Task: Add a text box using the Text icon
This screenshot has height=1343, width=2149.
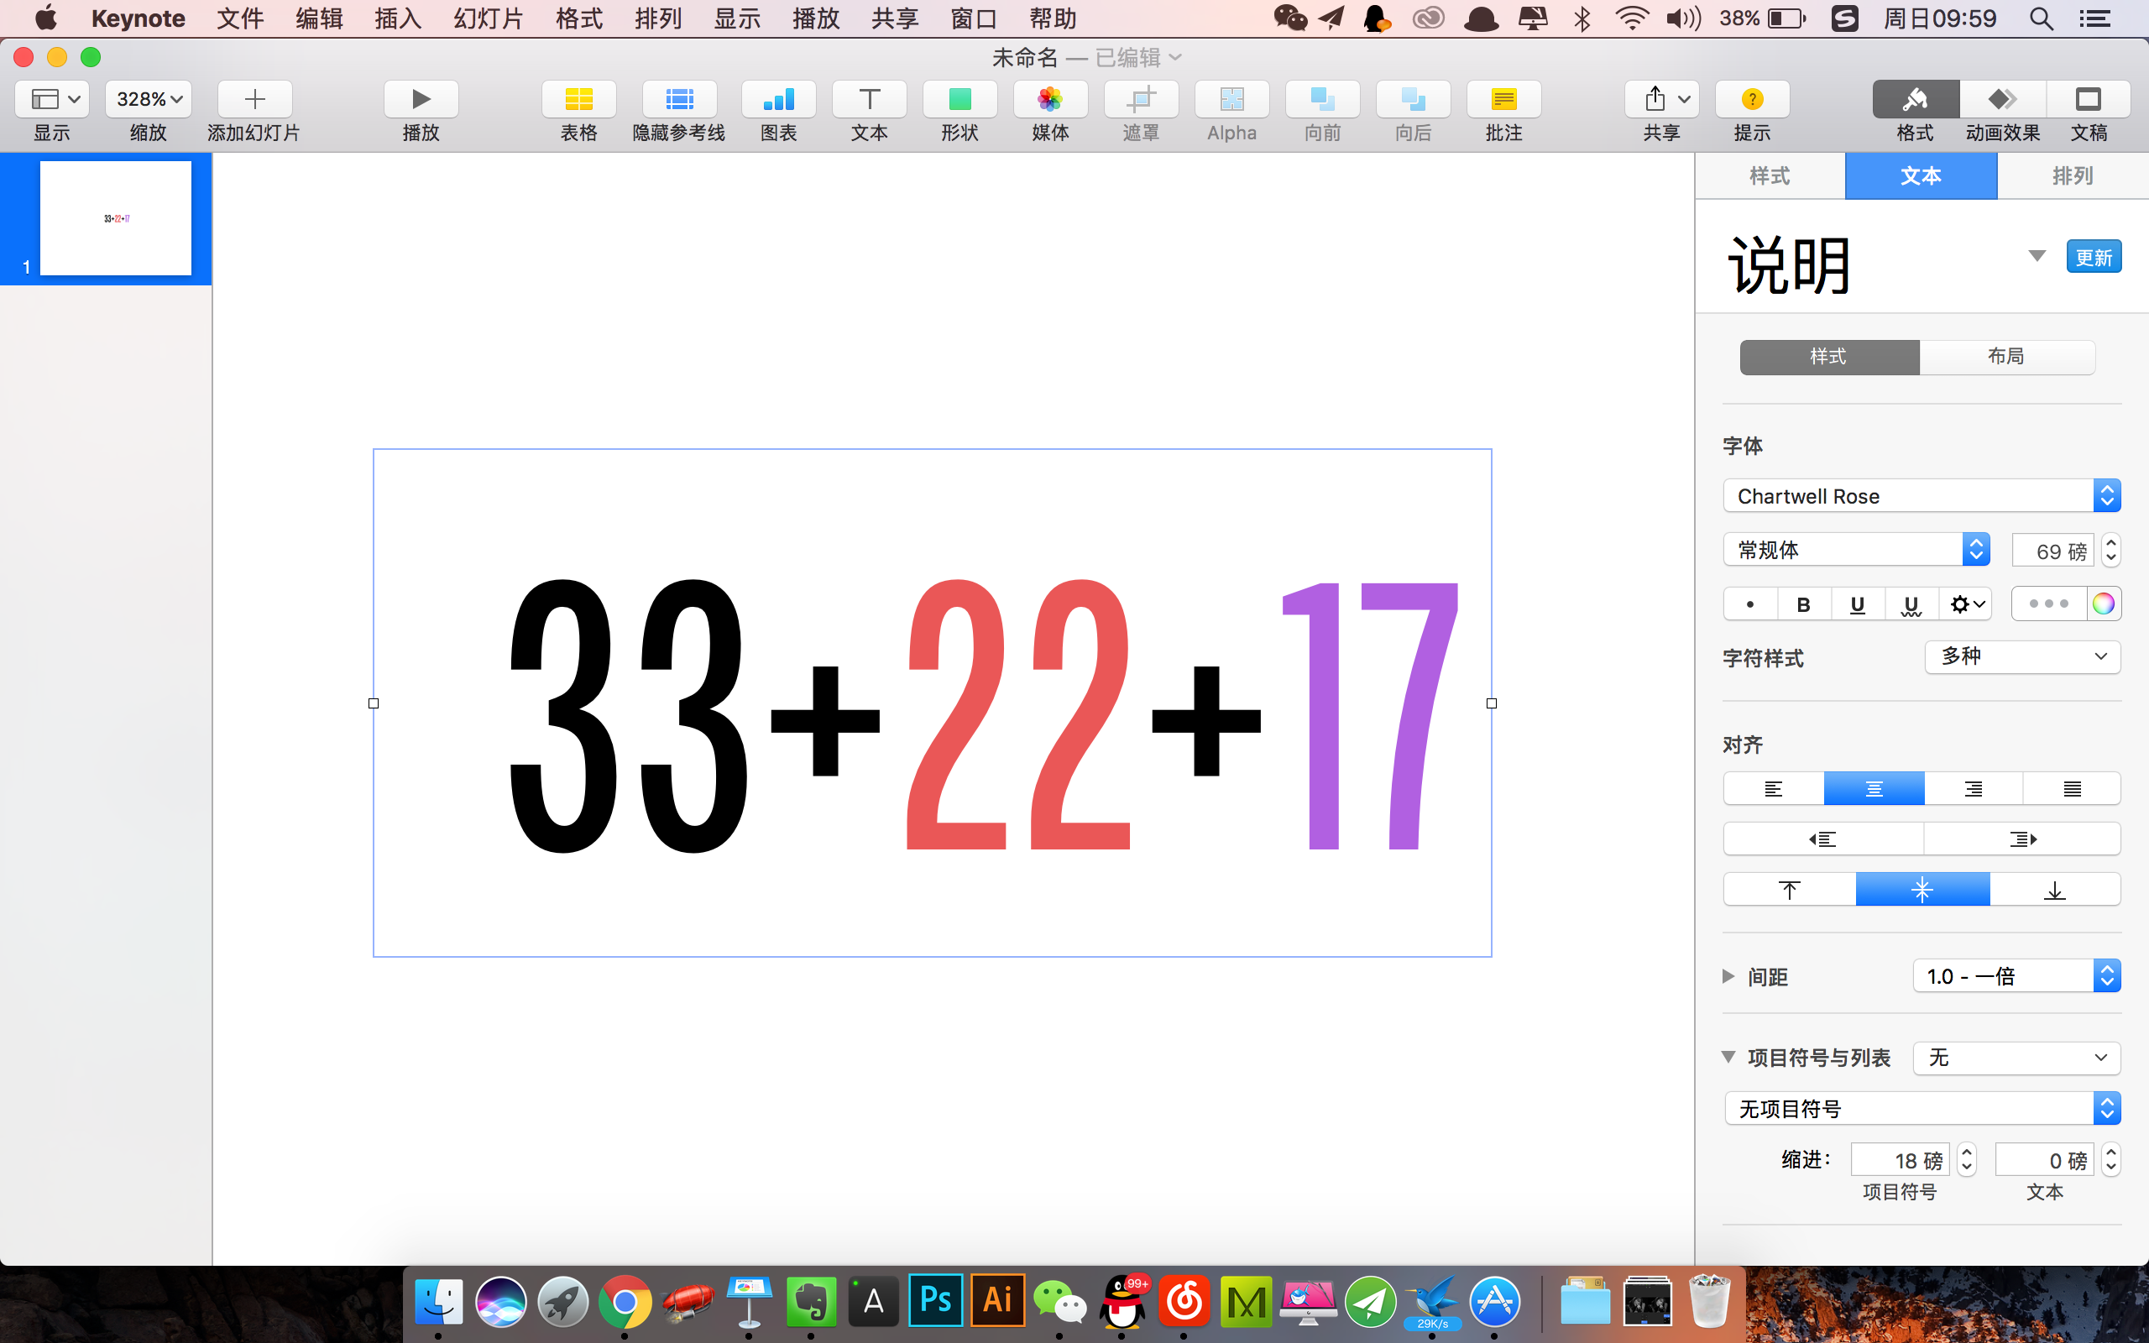Action: 869,100
